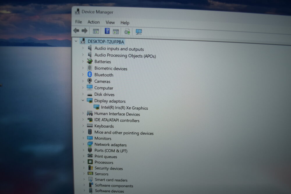
Task: Expand the Network adapters node arrow
Action: click(83, 144)
